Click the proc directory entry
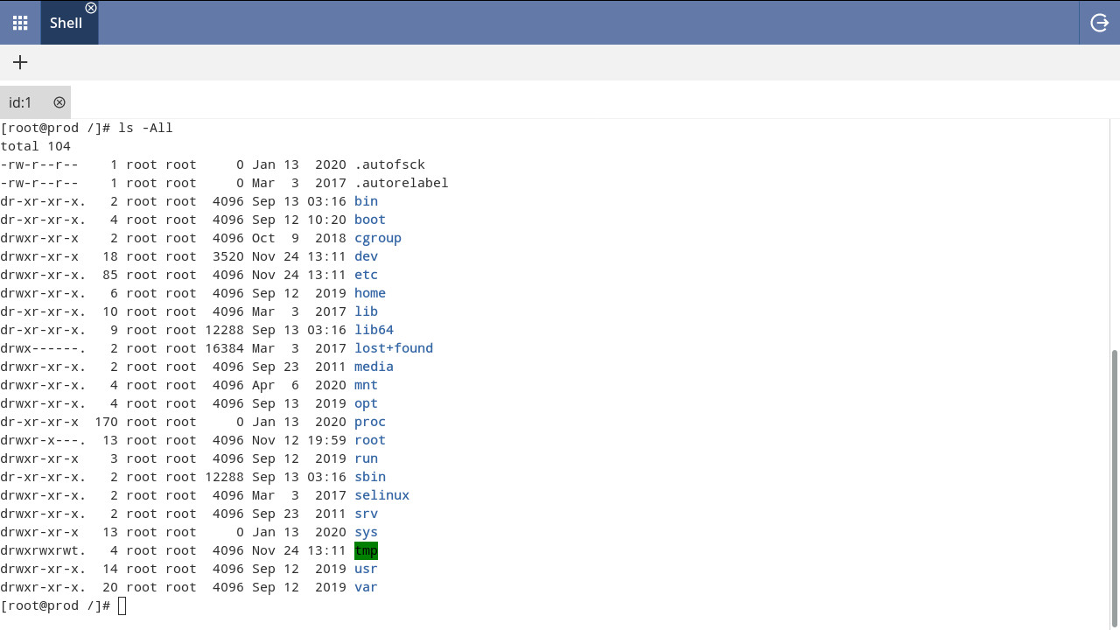The width and height of the screenshot is (1120, 630). coord(369,422)
